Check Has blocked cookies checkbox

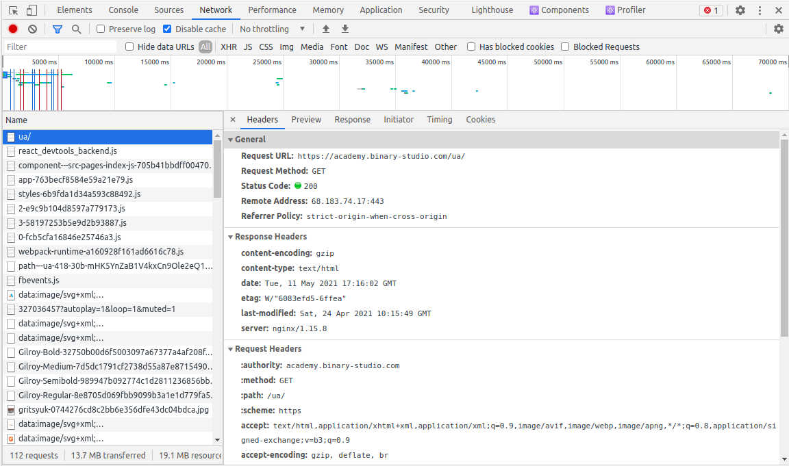pos(471,47)
